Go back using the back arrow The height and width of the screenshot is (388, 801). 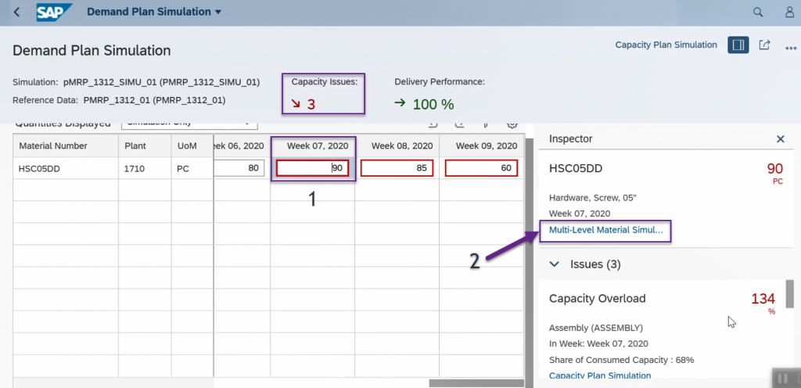[x=17, y=12]
